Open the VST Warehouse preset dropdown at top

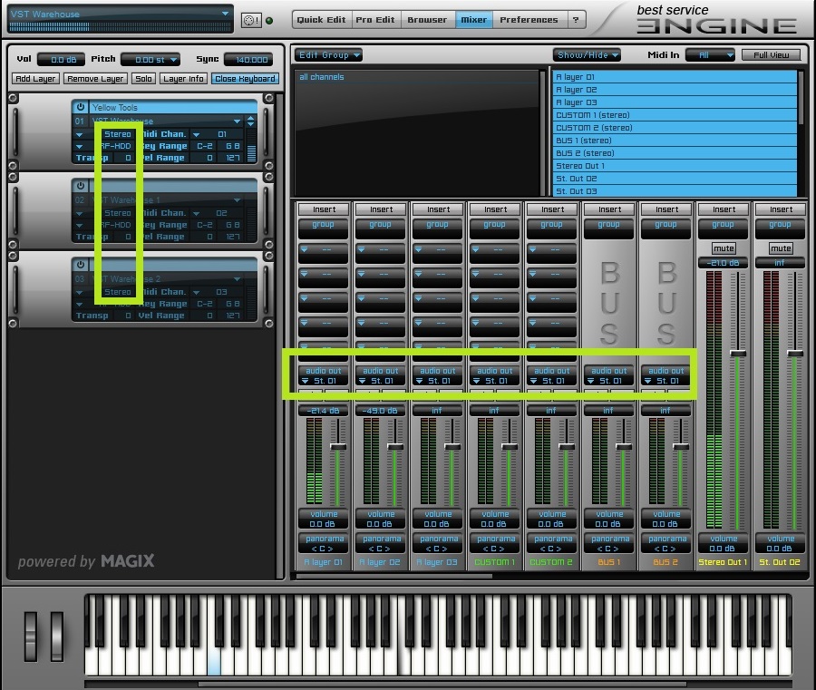click(226, 14)
